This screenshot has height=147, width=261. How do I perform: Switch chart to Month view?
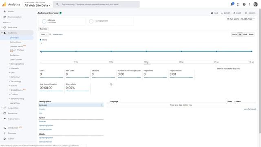[251, 34]
